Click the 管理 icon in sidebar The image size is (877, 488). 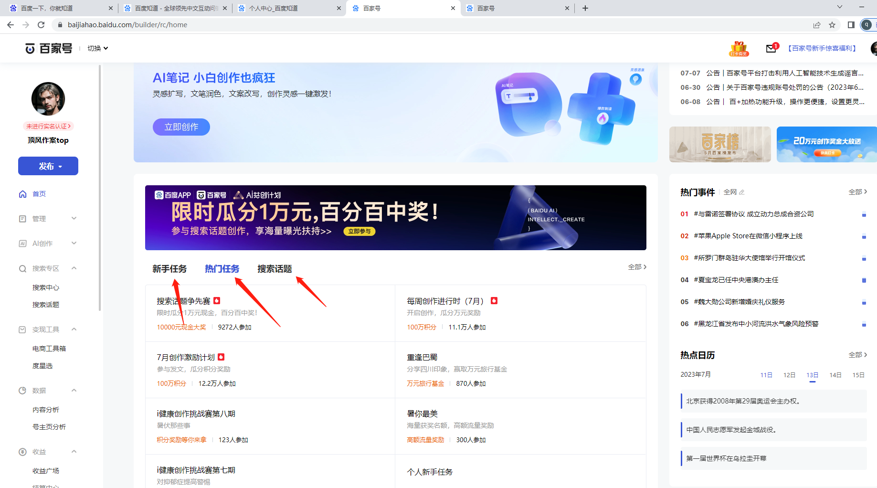click(22, 219)
